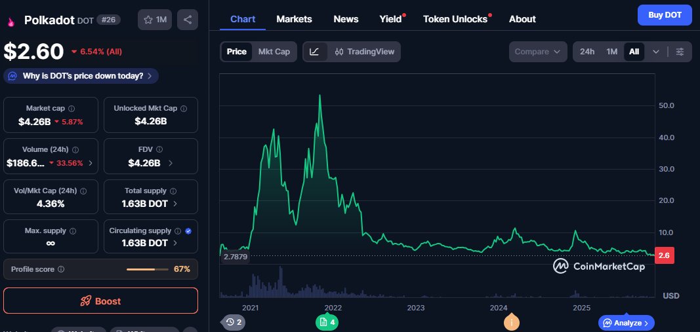This screenshot has width=700, height=332.
Task: Select the Price toggle
Action: tap(237, 52)
